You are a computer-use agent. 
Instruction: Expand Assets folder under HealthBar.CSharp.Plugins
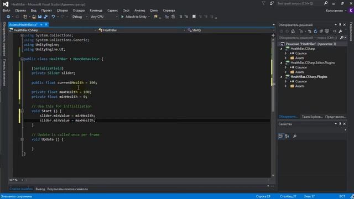(x=285, y=86)
